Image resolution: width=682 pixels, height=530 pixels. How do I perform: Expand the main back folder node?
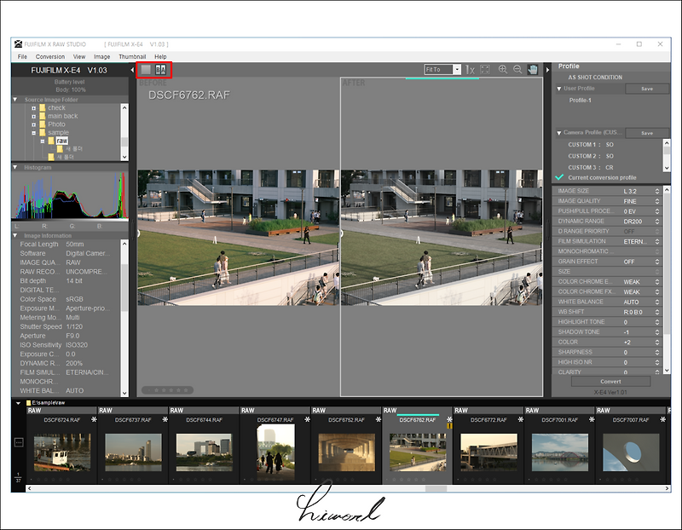[34, 116]
